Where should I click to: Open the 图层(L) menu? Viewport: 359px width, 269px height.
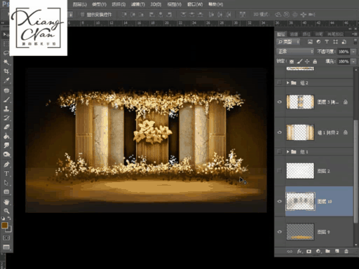79,4
